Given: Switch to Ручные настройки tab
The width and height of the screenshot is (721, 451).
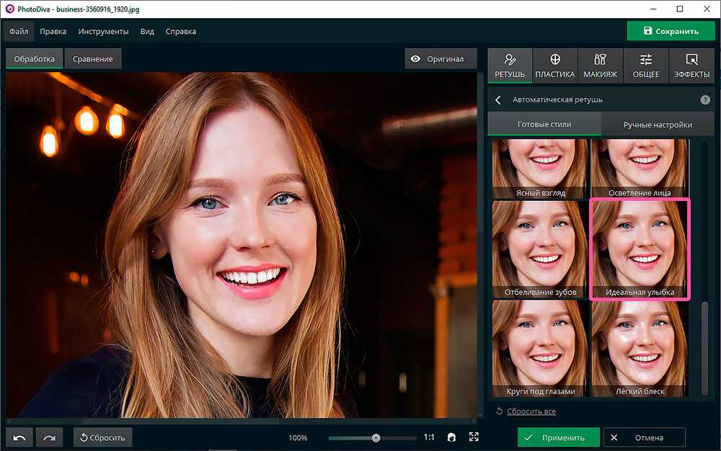Looking at the screenshot, I should click(x=658, y=125).
